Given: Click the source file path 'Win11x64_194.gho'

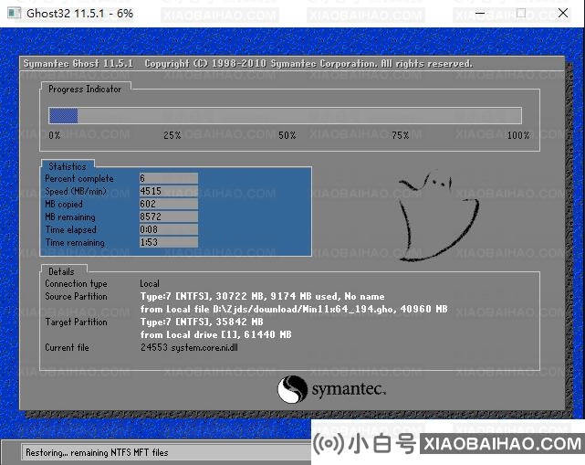Looking at the screenshot, I should click(347, 310).
